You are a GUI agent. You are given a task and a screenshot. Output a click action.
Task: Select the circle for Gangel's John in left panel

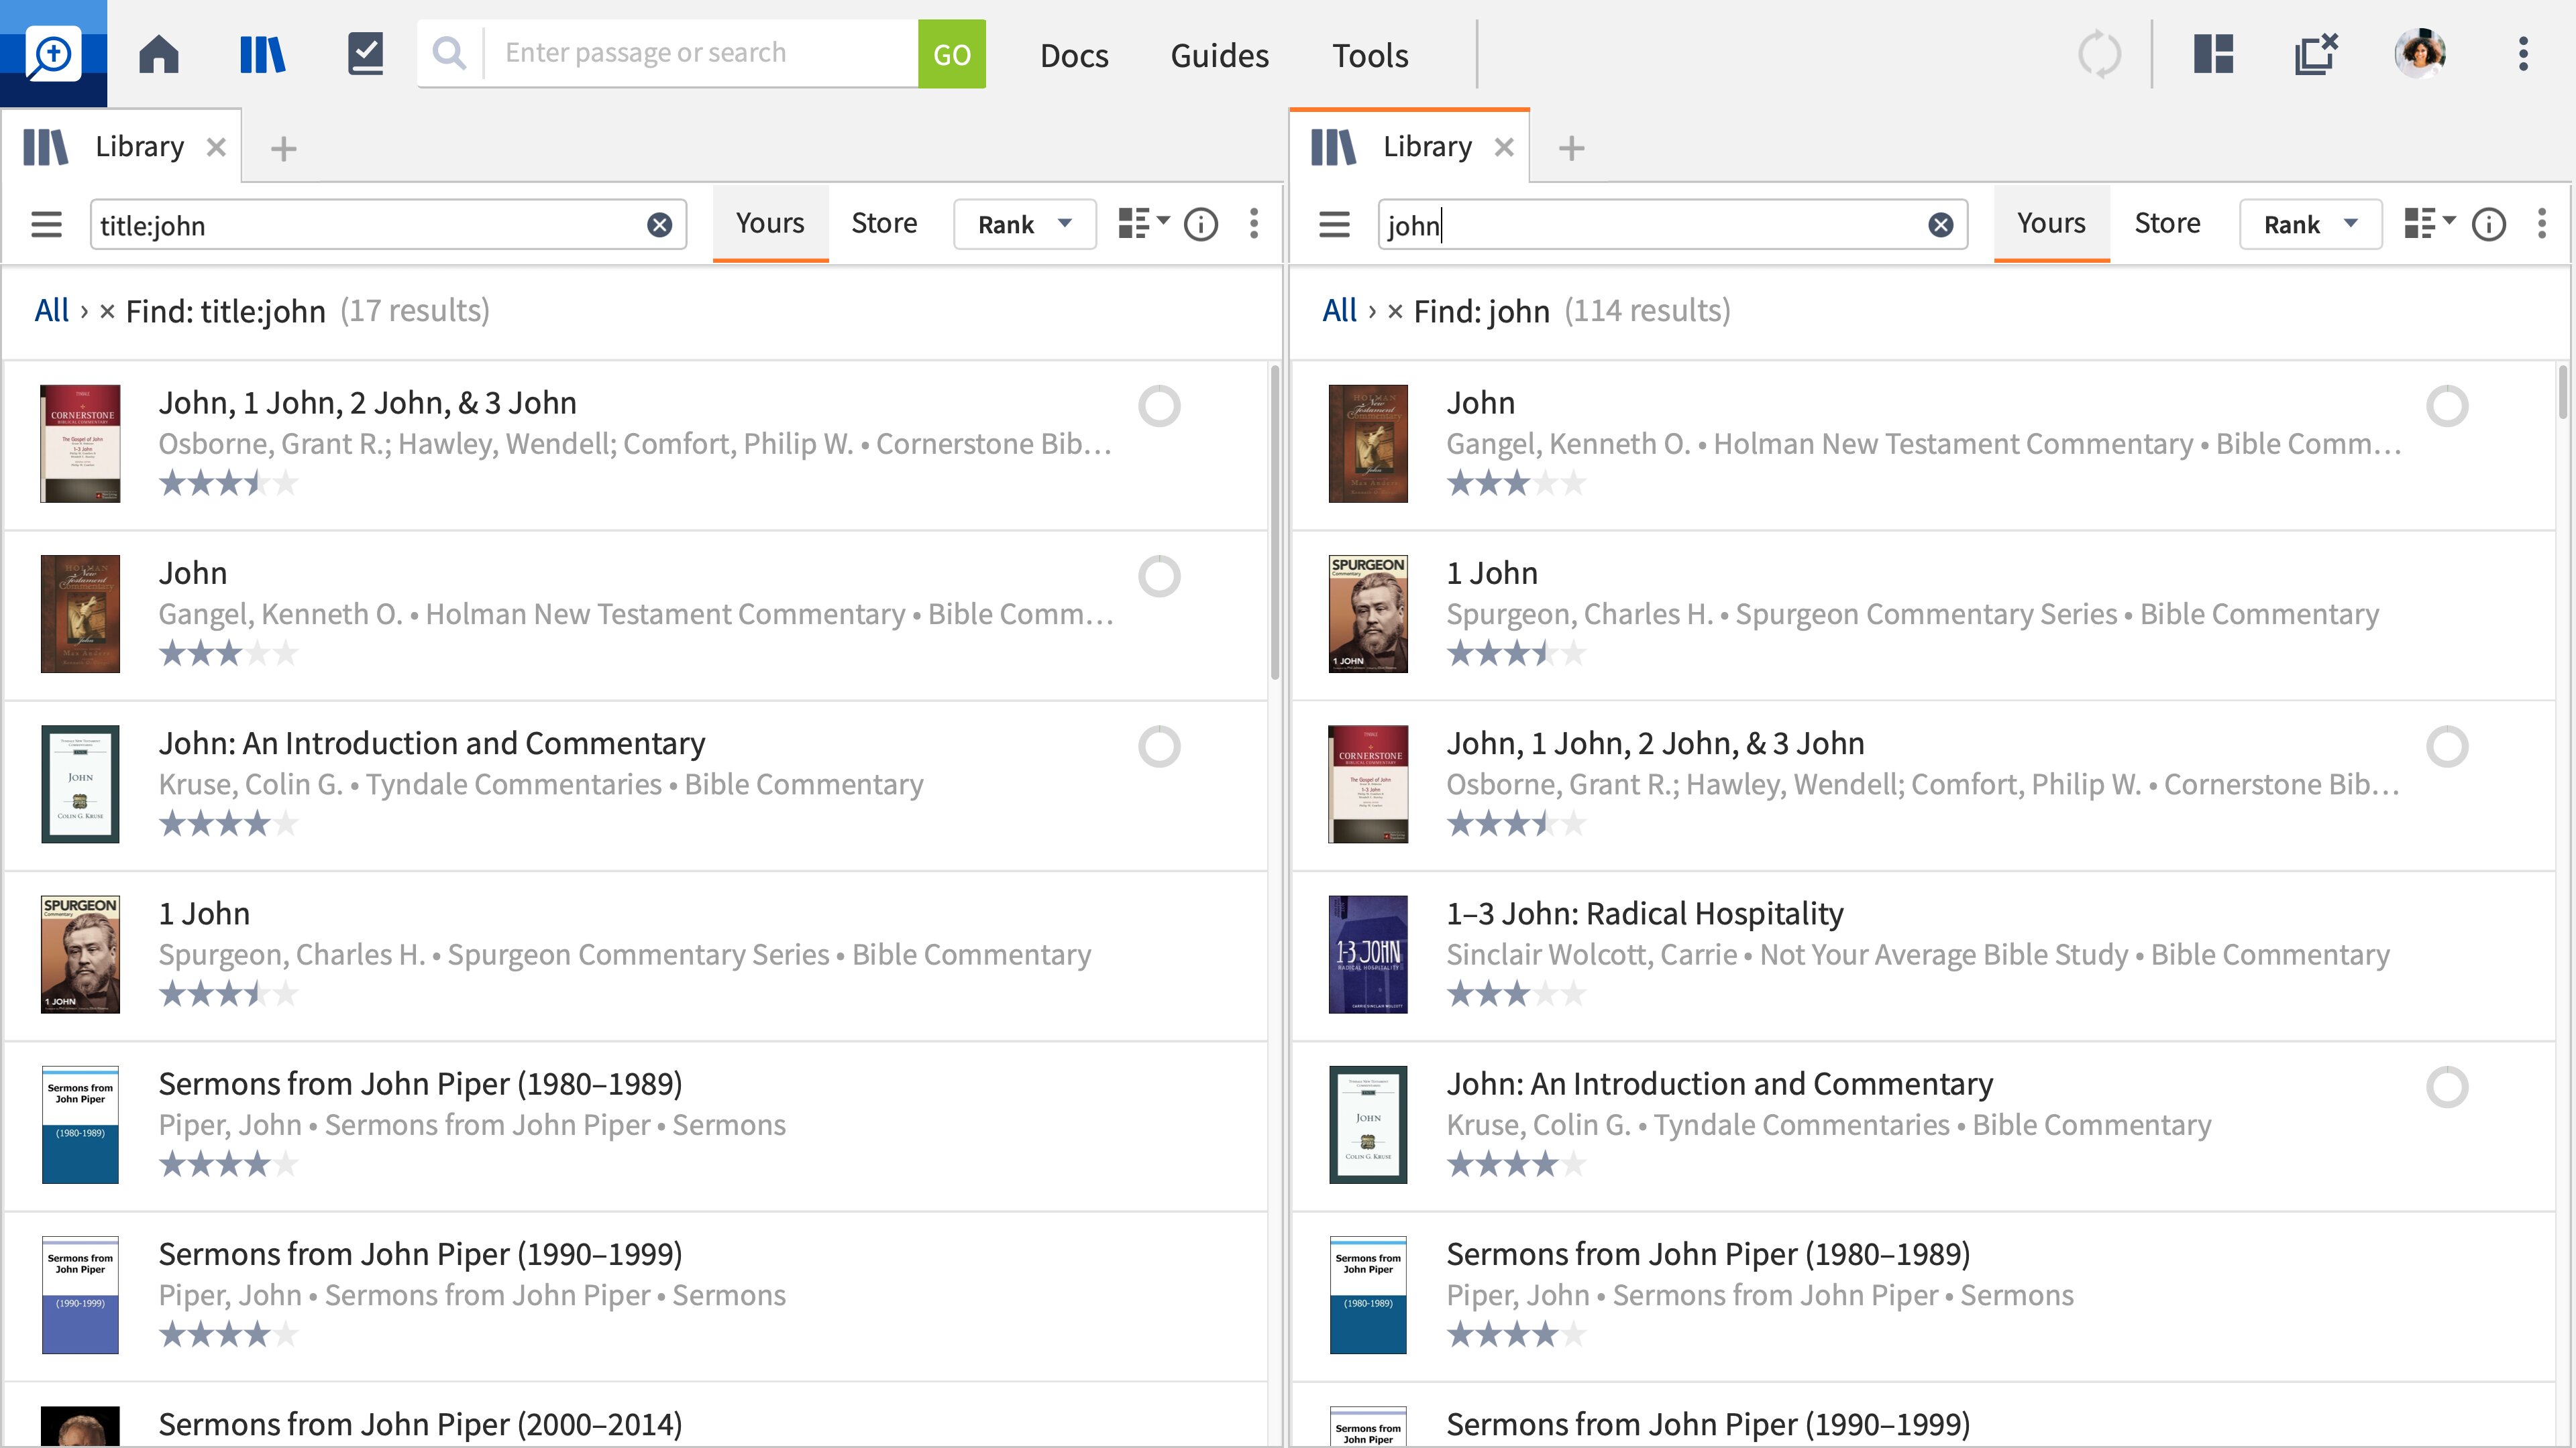[x=1160, y=576]
